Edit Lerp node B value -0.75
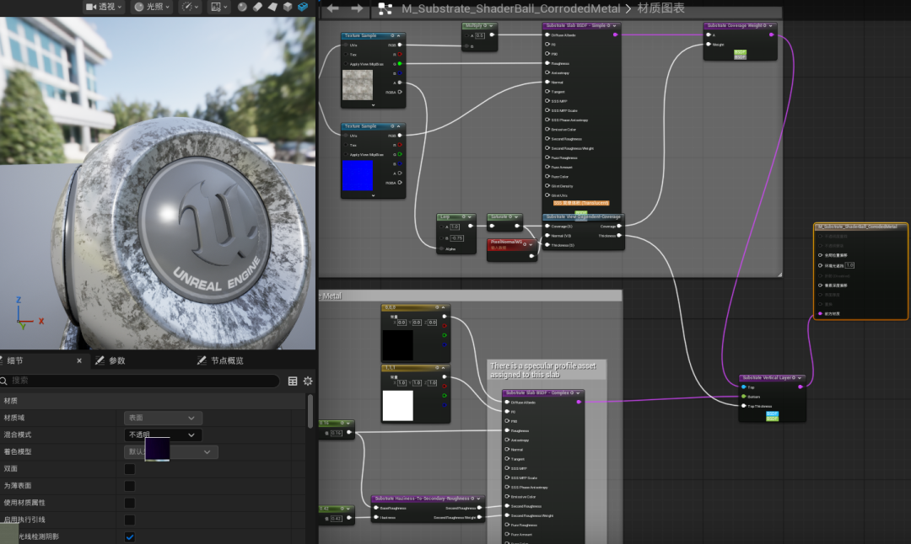 click(457, 237)
